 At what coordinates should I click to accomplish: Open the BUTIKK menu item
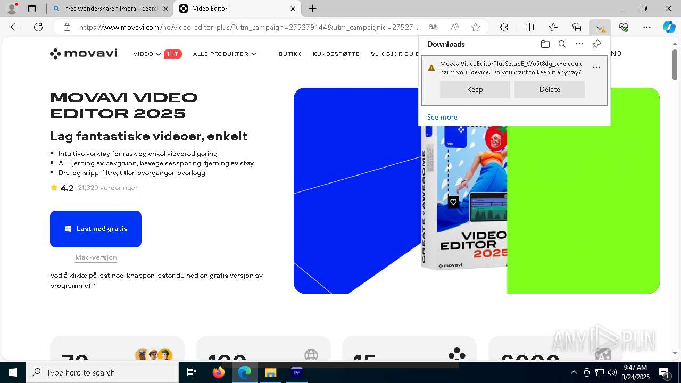290,54
